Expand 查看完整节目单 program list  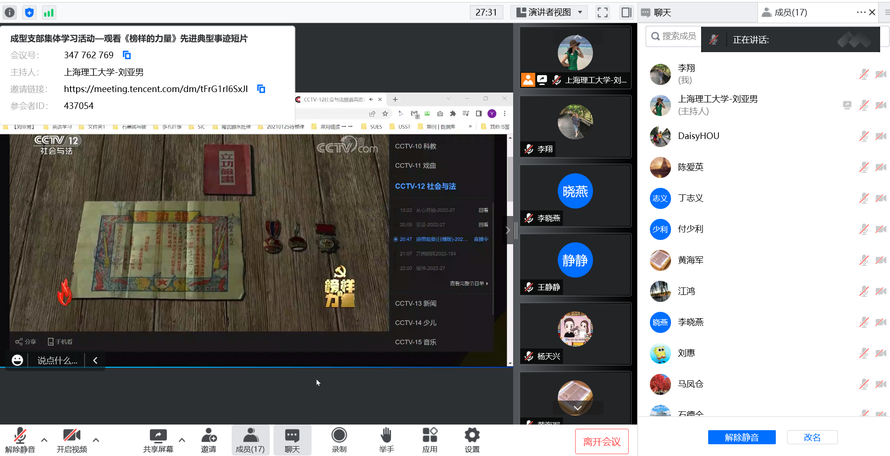click(x=468, y=283)
